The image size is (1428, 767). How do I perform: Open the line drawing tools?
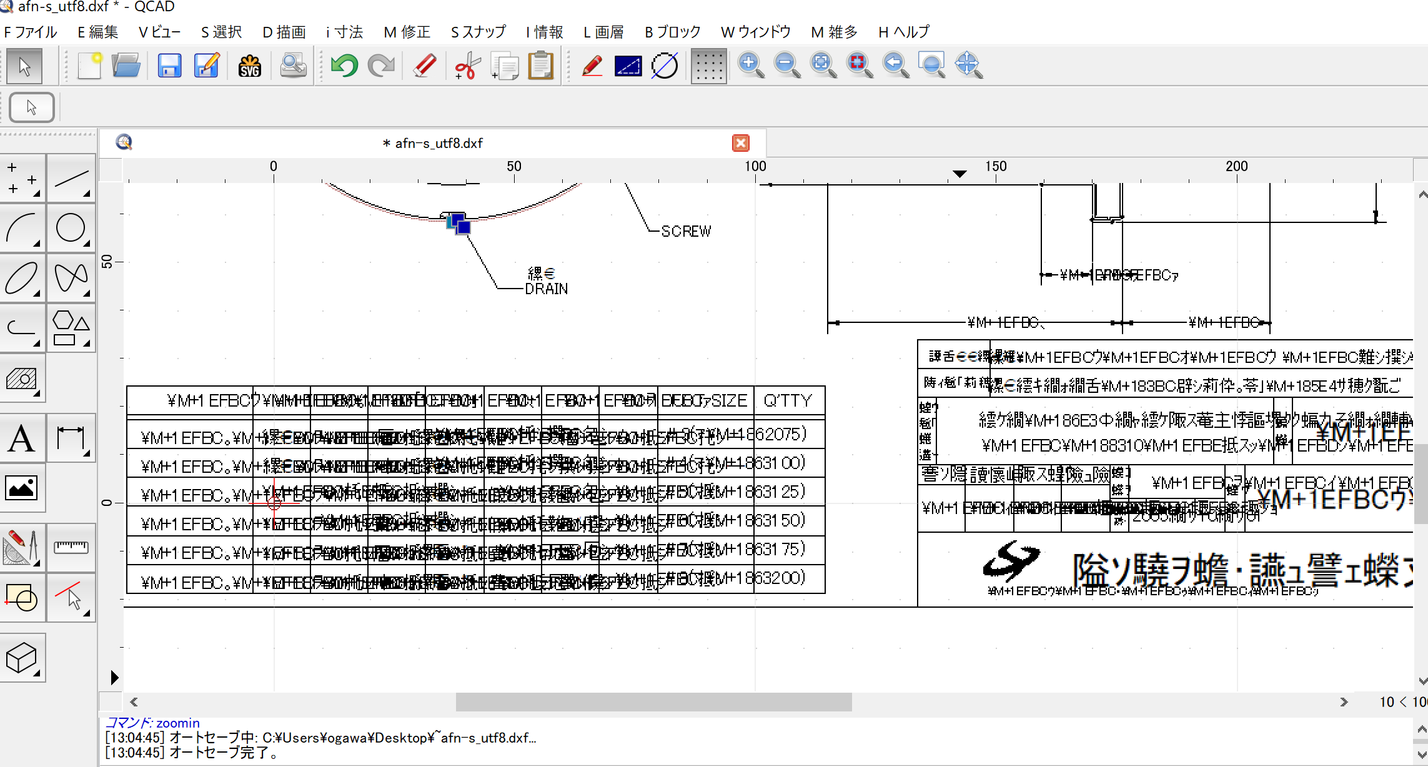pos(71,178)
